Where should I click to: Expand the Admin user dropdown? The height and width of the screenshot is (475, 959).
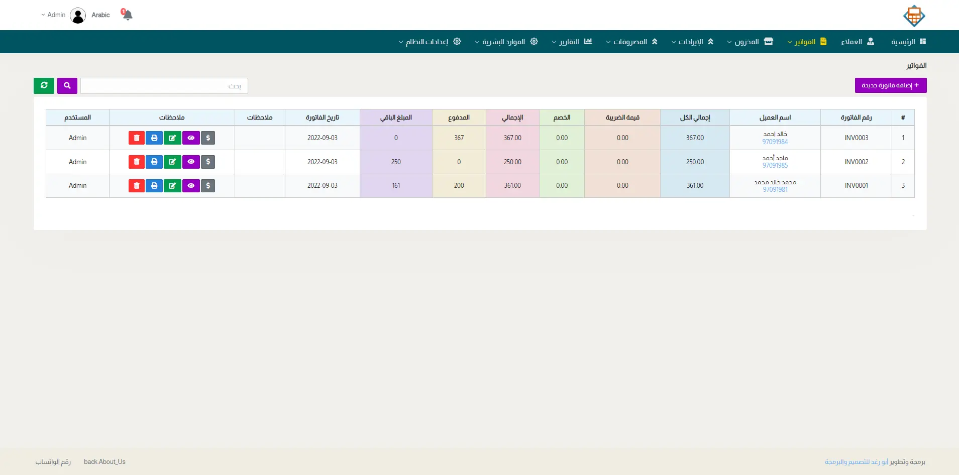(54, 15)
